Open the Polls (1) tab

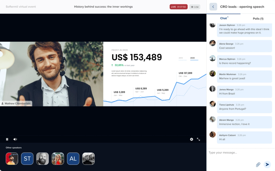pos(258,18)
